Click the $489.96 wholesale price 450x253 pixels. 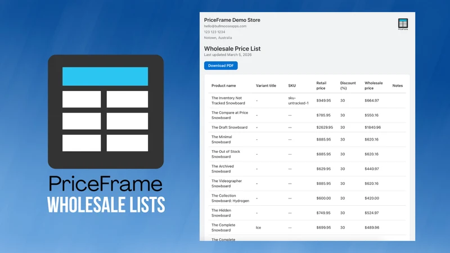click(x=372, y=228)
